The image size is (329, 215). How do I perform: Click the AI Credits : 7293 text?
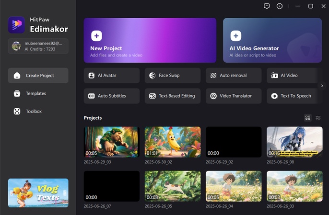point(40,49)
